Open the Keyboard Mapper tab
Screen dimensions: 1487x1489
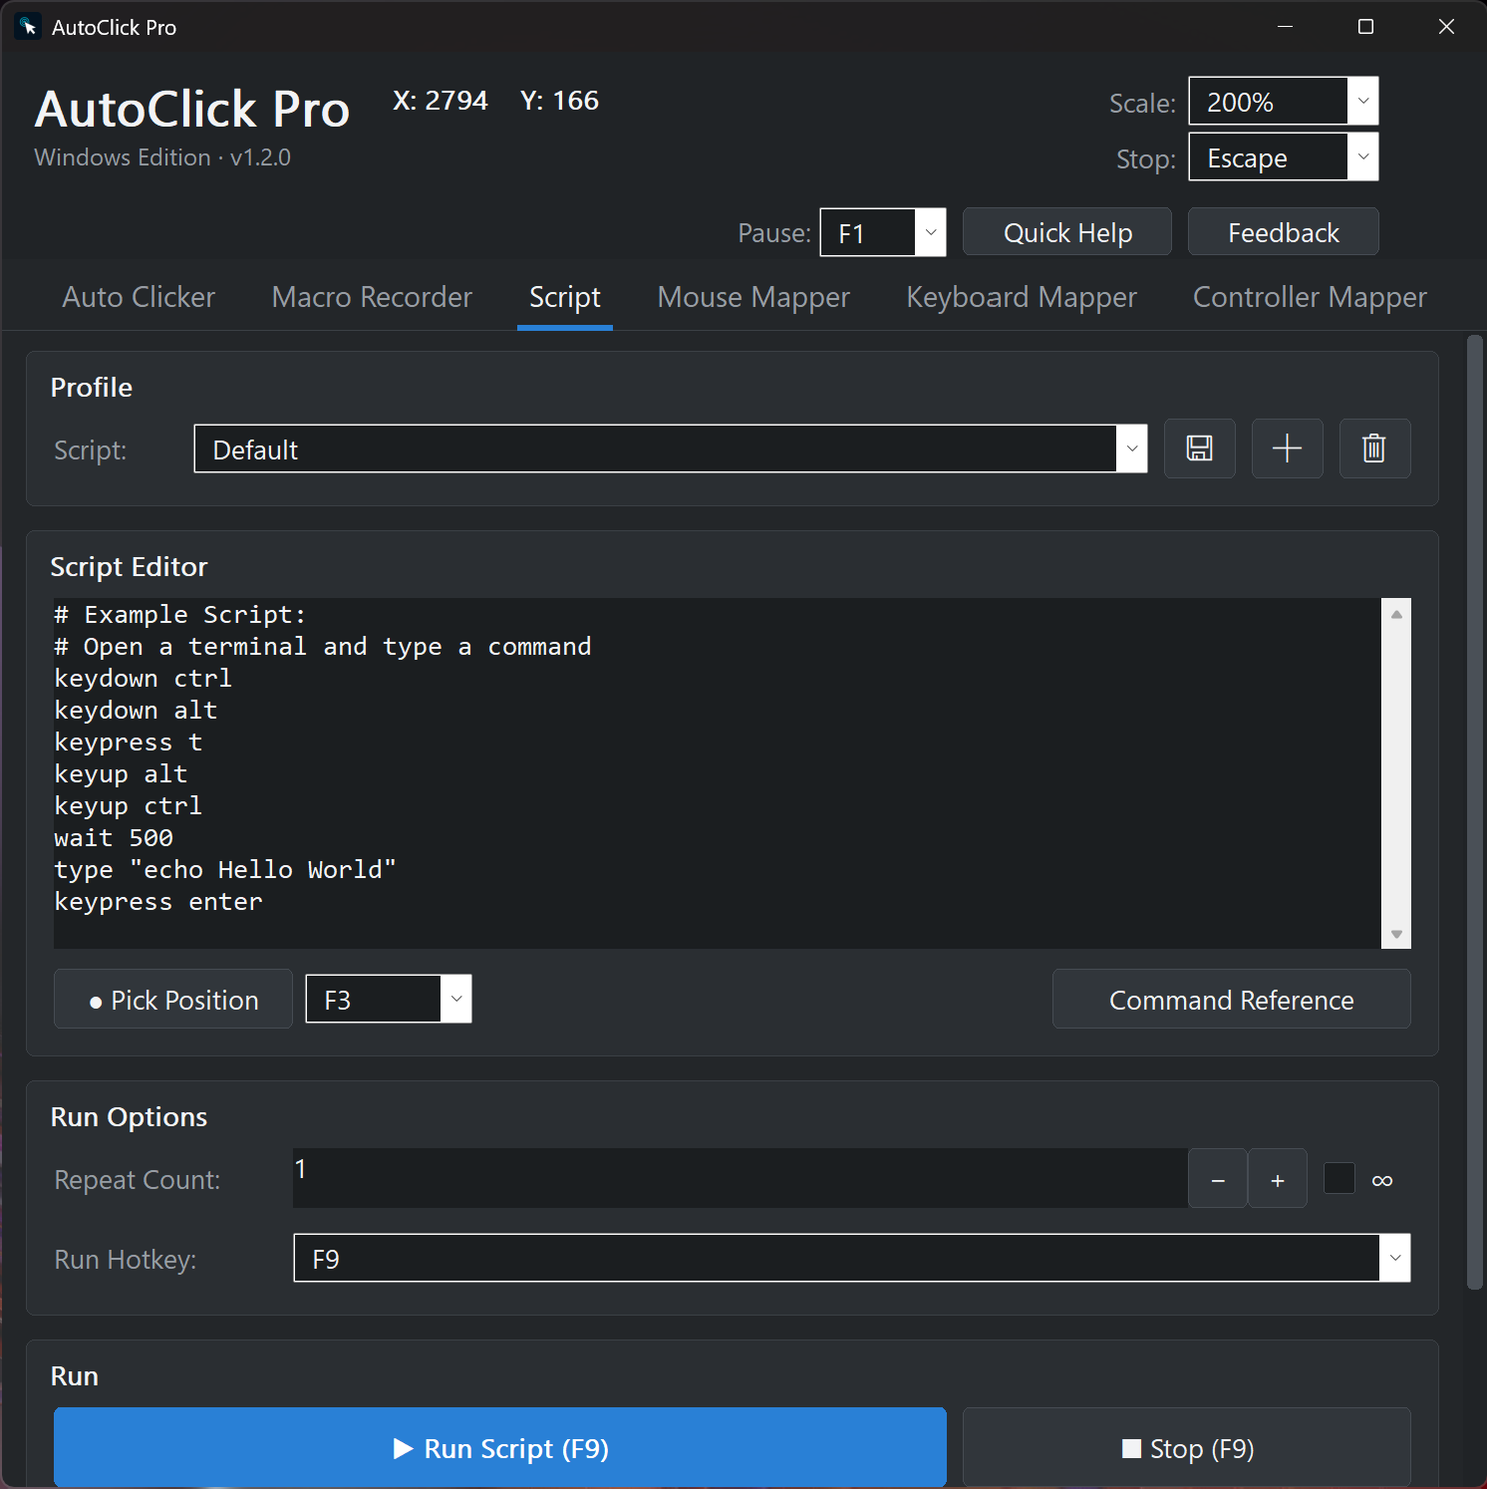click(x=1022, y=297)
